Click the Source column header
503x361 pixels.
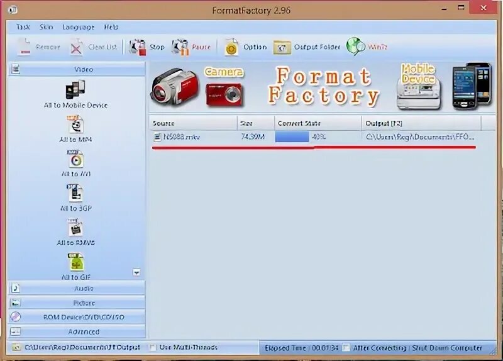click(193, 123)
